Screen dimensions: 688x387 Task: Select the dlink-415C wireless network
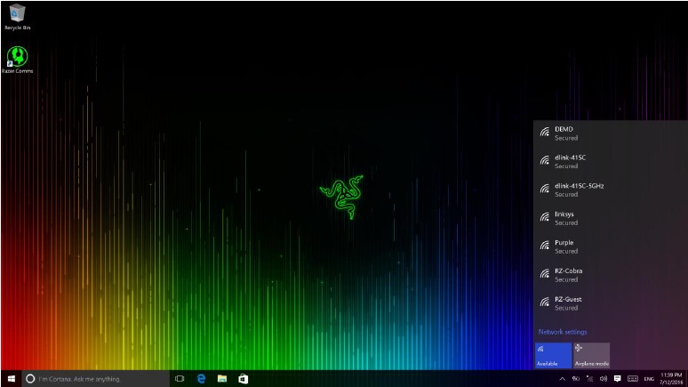click(x=611, y=162)
